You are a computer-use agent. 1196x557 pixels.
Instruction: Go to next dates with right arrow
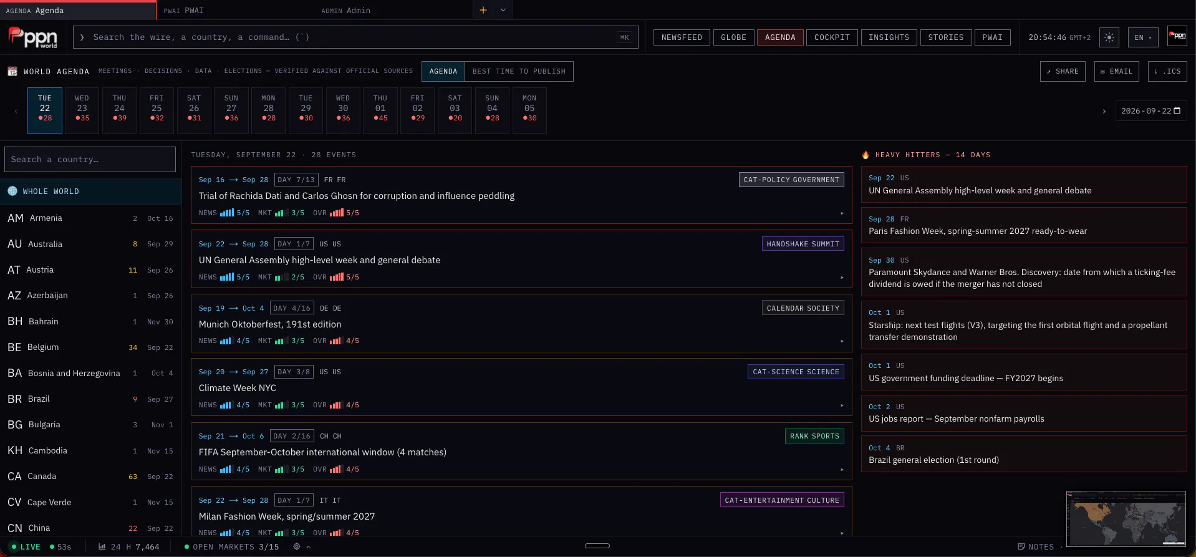(1104, 111)
